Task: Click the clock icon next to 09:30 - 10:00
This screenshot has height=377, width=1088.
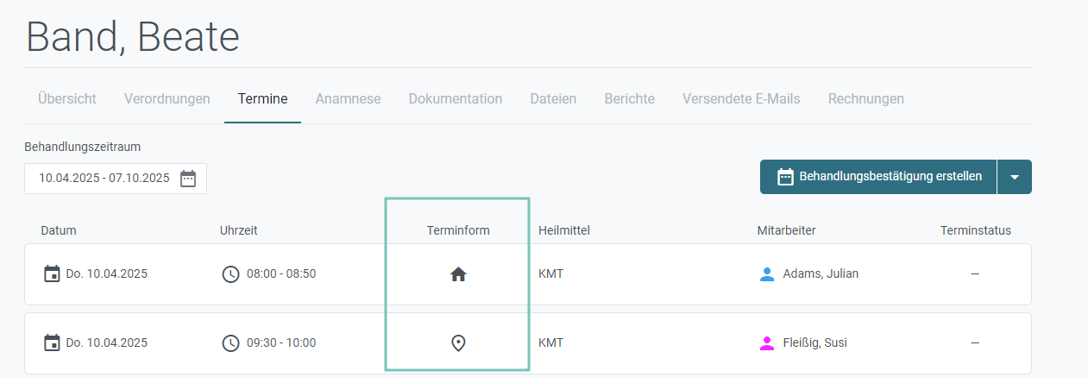Action: pos(230,343)
